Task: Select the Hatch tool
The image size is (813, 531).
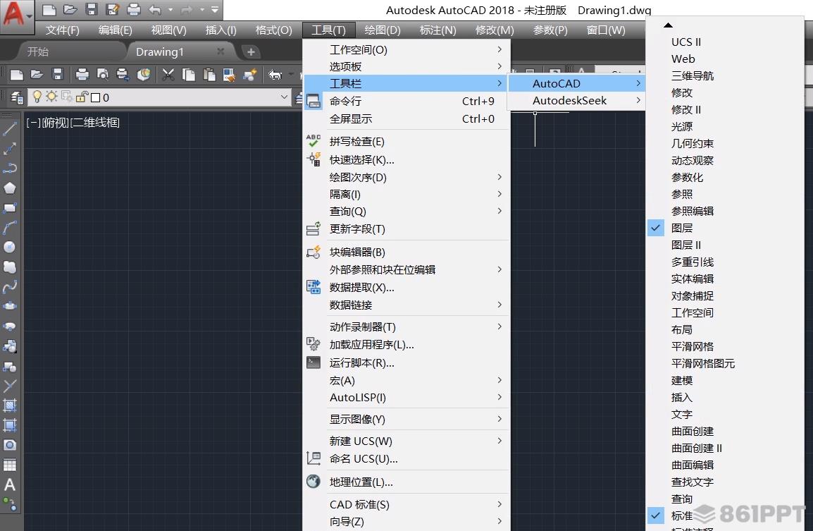Action: pos(10,405)
